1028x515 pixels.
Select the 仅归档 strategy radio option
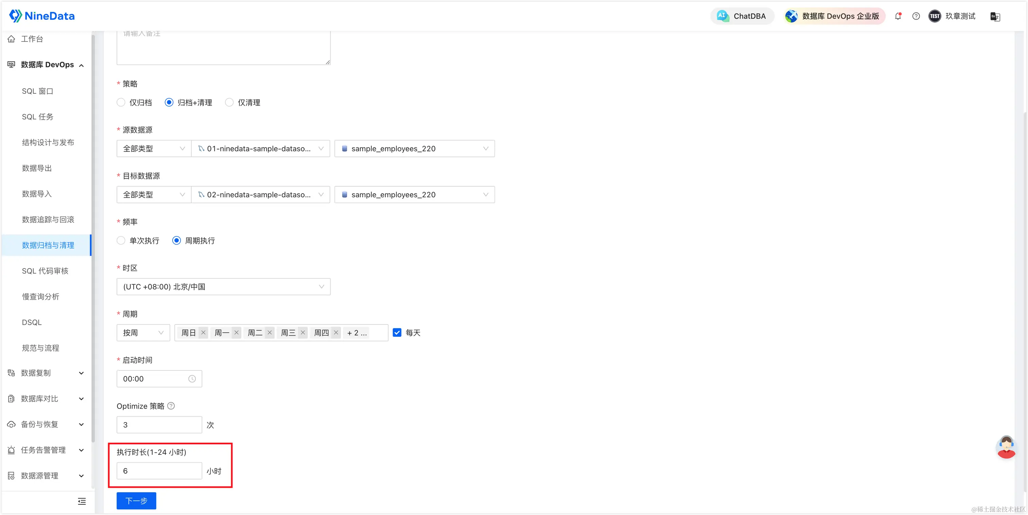(x=121, y=103)
